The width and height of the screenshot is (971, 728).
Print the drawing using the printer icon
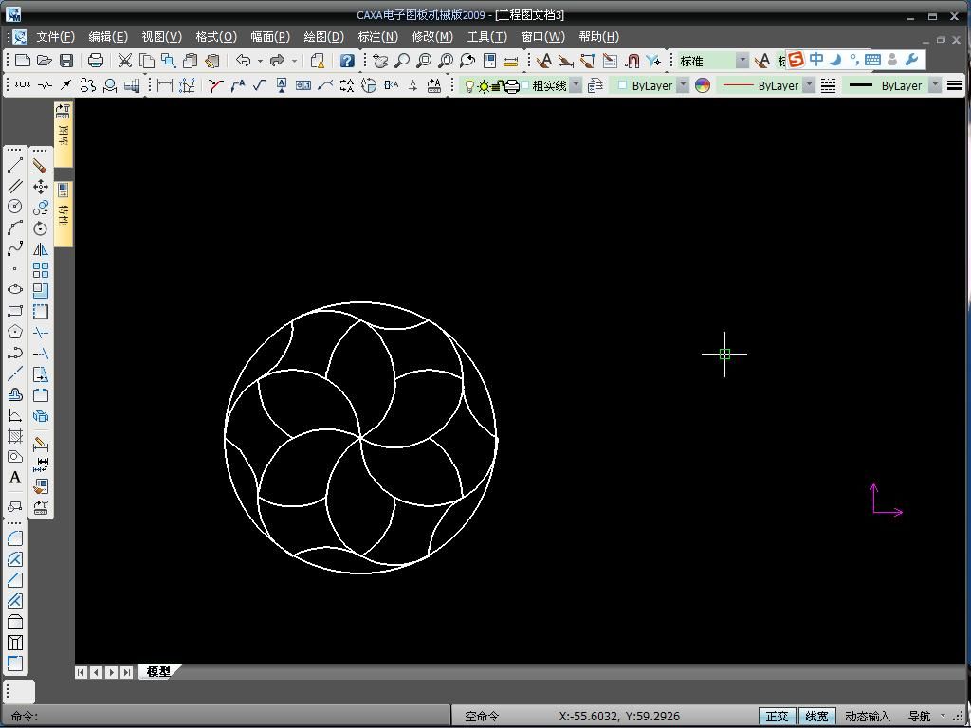click(x=96, y=60)
